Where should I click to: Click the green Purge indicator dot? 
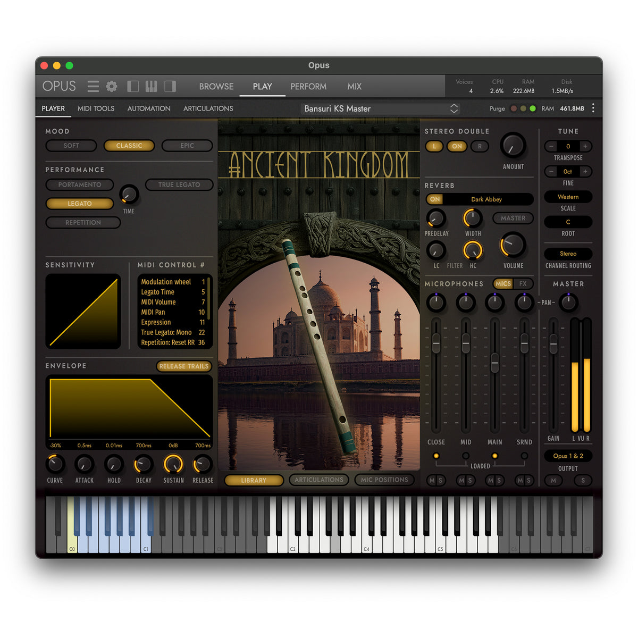point(533,108)
